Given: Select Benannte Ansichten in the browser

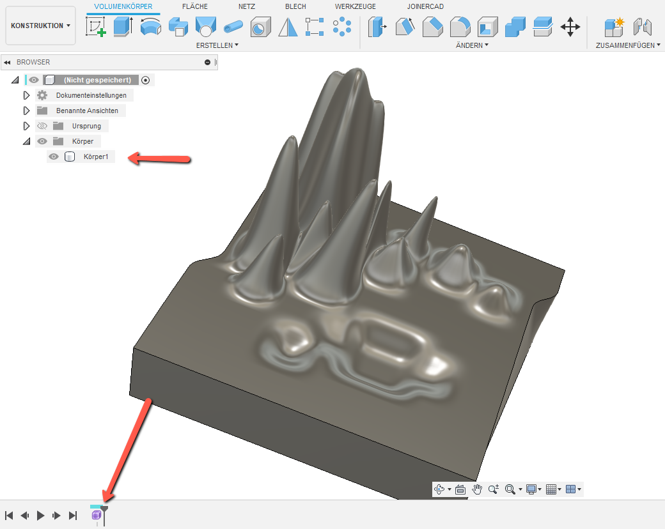Looking at the screenshot, I should click(x=87, y=111).
